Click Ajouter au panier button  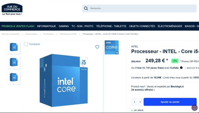170,102
